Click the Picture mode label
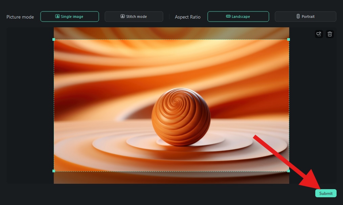 click(20, 17)
